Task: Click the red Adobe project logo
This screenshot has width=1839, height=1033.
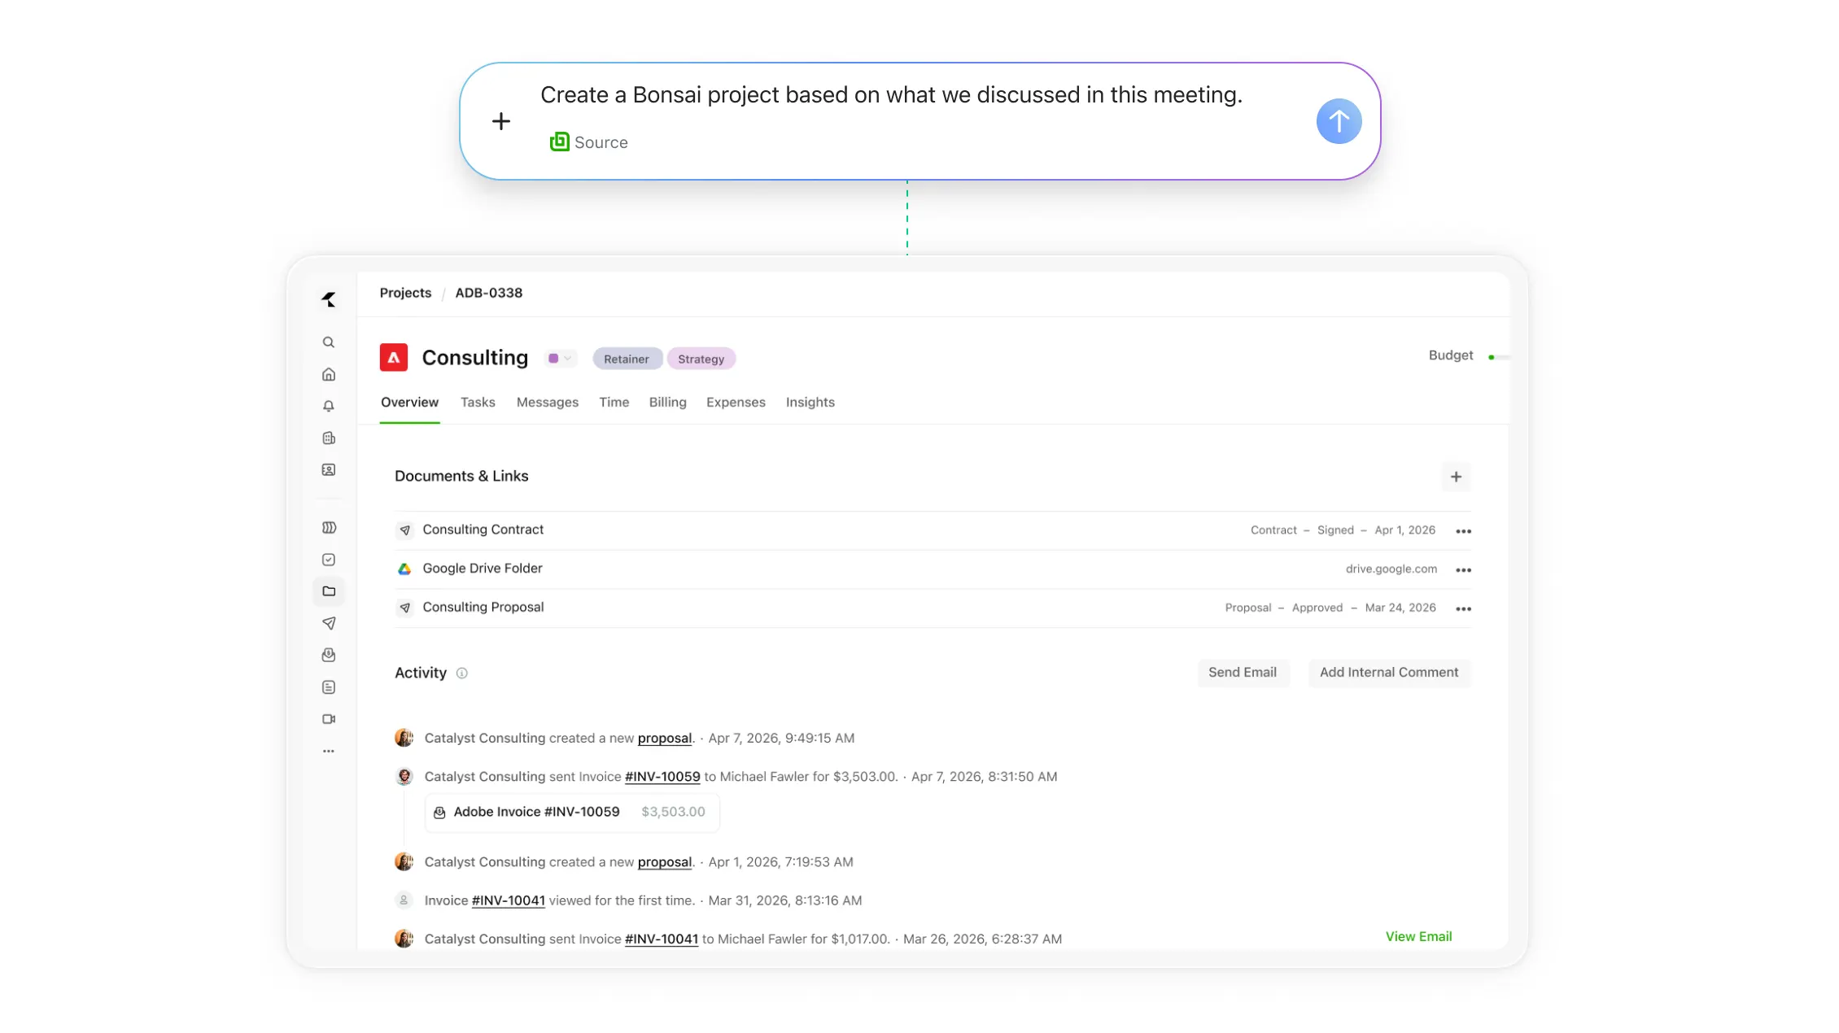Action: tap(394, 358)
